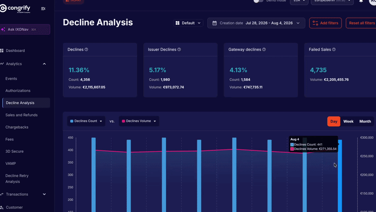Open the Declines Count metric dropdown
Screen dimensions: 376x212
86,121
